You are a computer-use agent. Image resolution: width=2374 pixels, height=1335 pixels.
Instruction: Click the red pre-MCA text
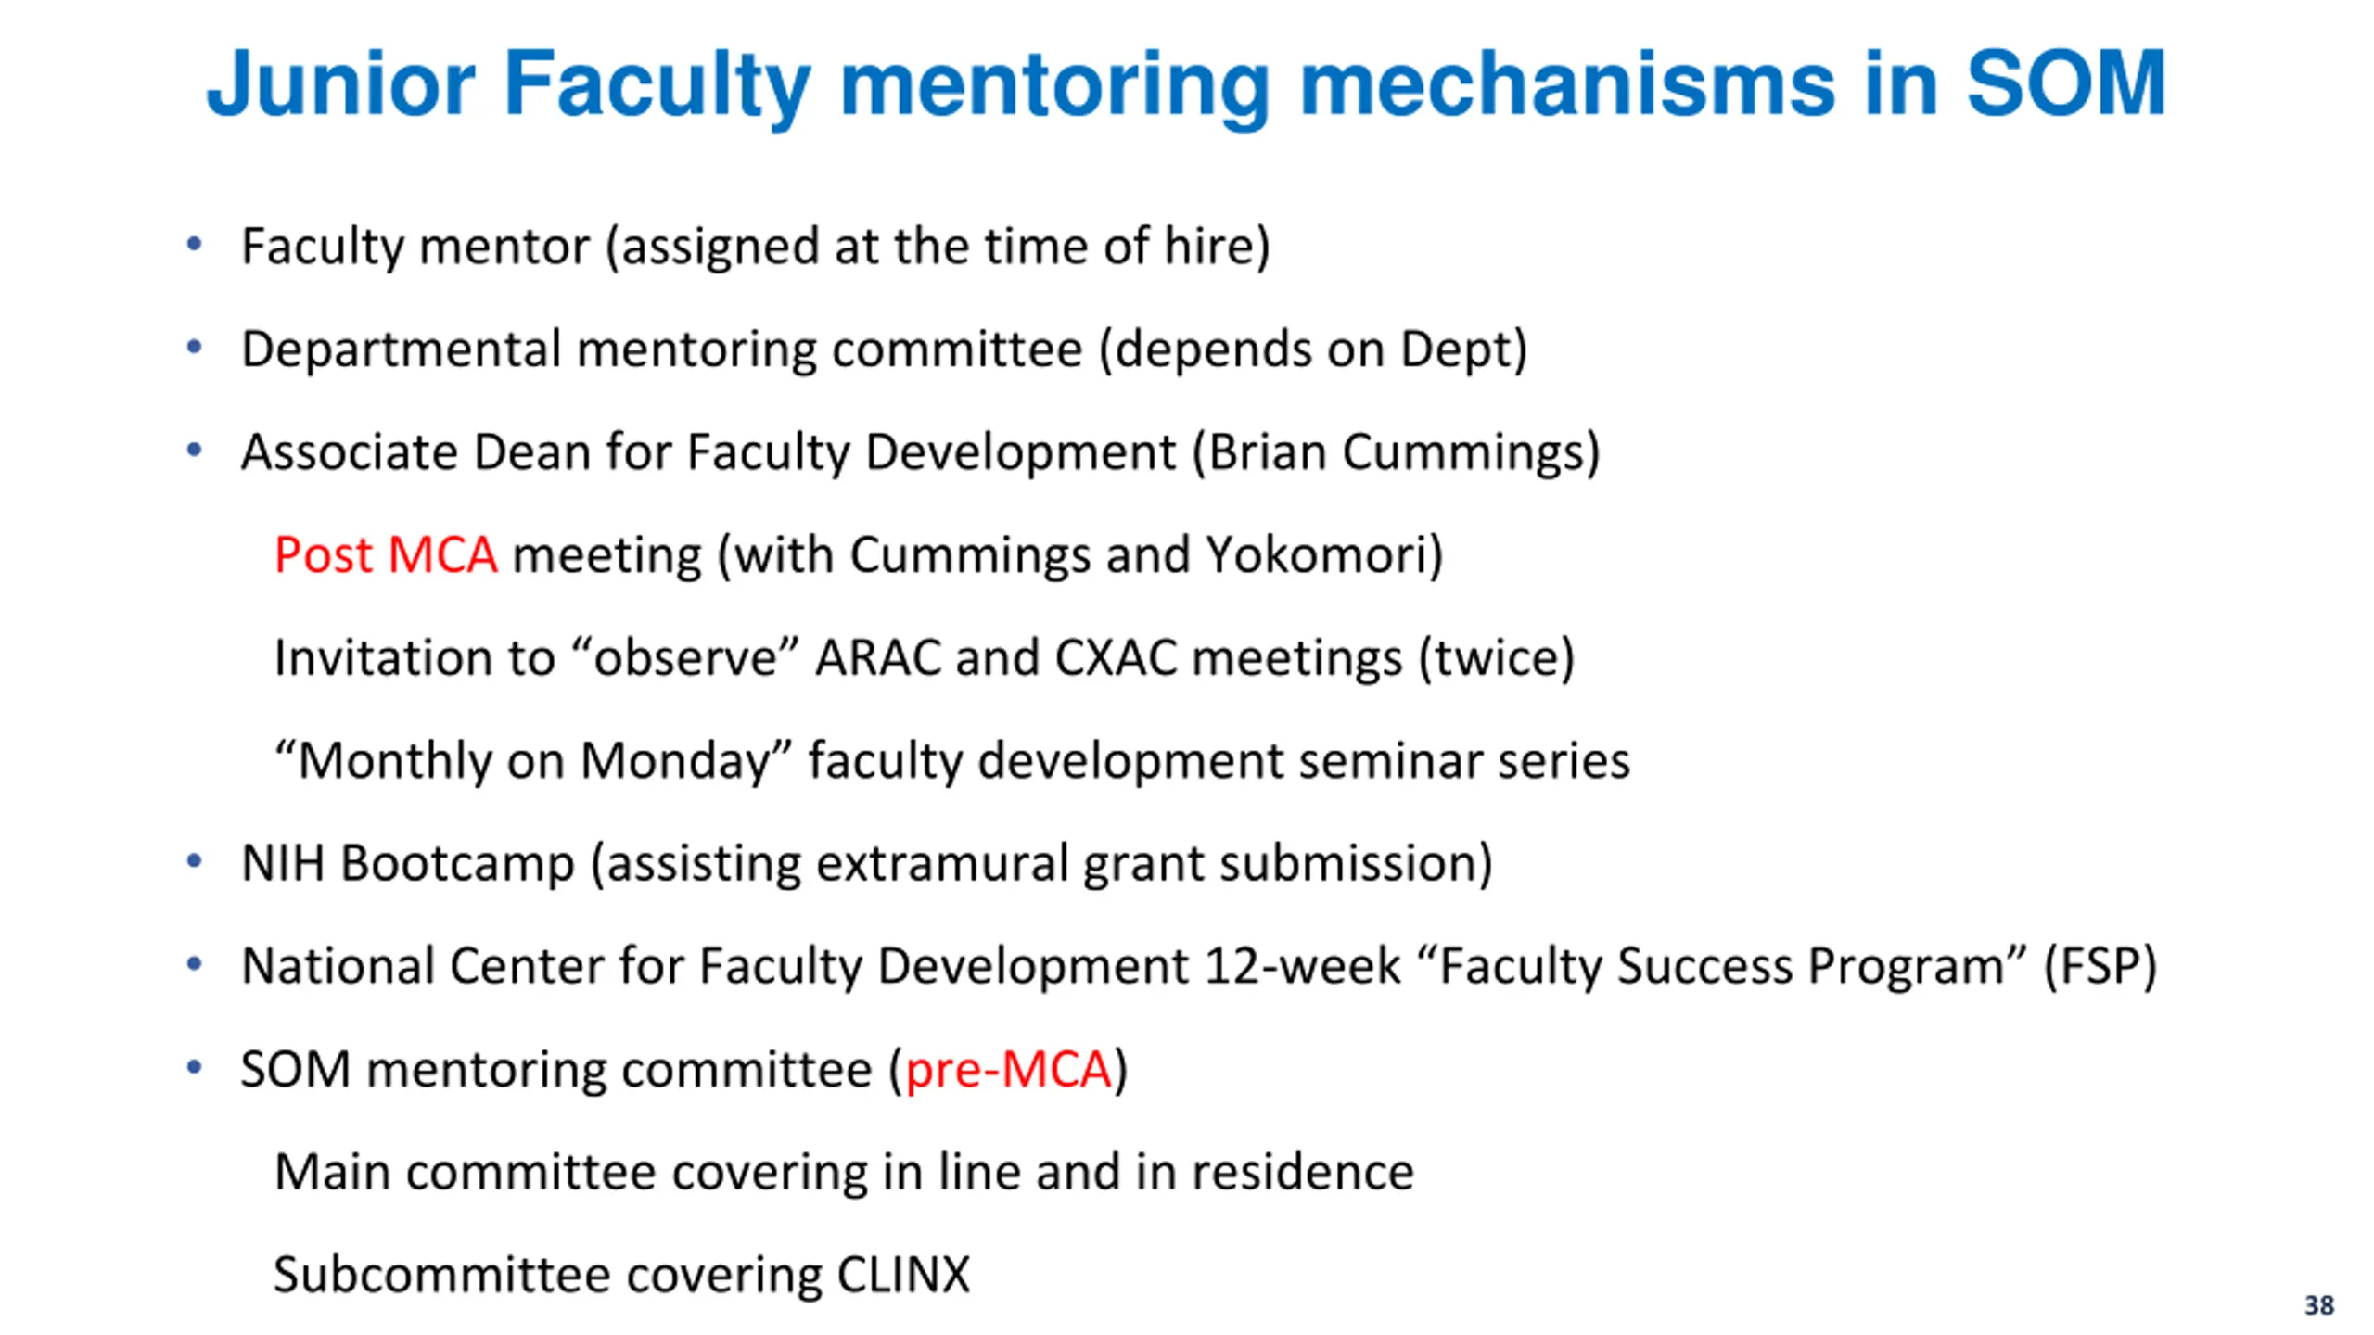(x=1008, y=1070)
